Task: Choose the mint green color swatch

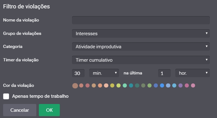Action: (125, 86)
